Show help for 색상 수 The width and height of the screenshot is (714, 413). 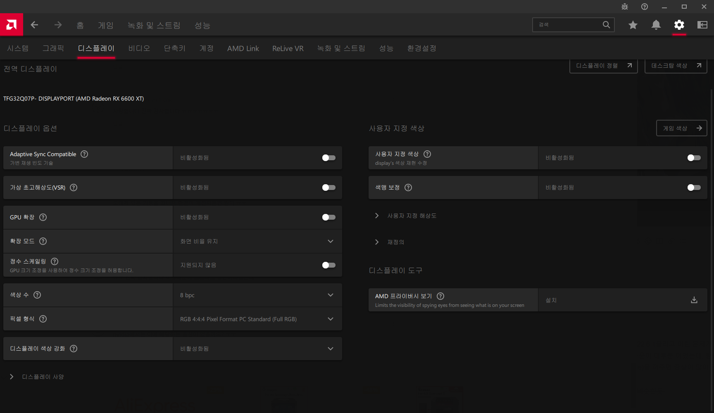[37, 295]
